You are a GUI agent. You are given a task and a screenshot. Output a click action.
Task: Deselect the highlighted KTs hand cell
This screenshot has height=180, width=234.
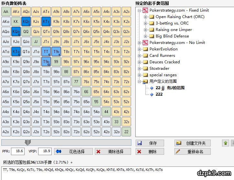(x=46, y=22)
